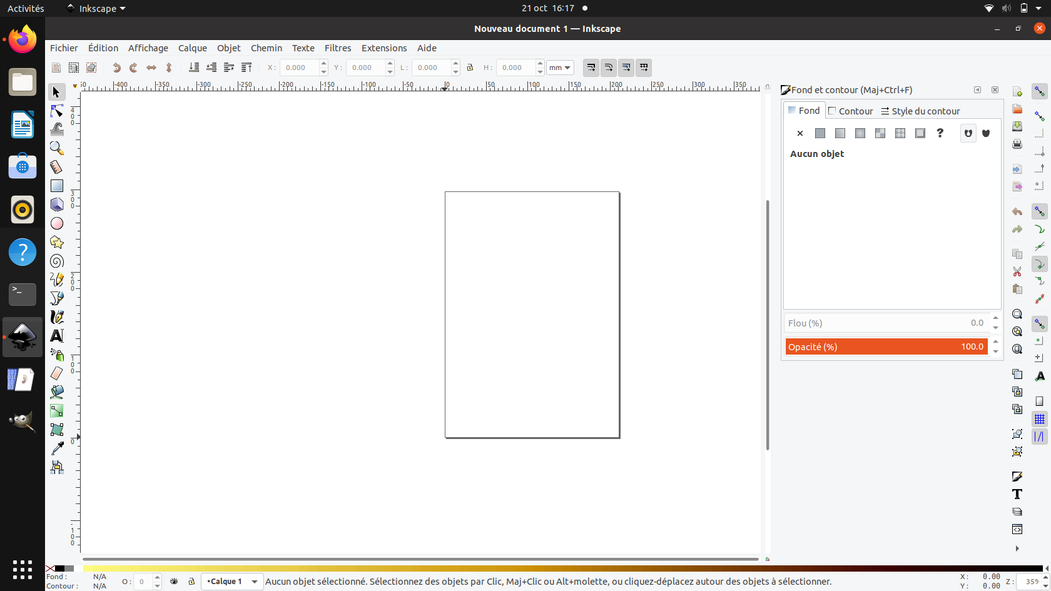The height and width of the screenshot is (591, 1051).
Task: Click the unknown paint question mark button
Action: click(940, 133)
